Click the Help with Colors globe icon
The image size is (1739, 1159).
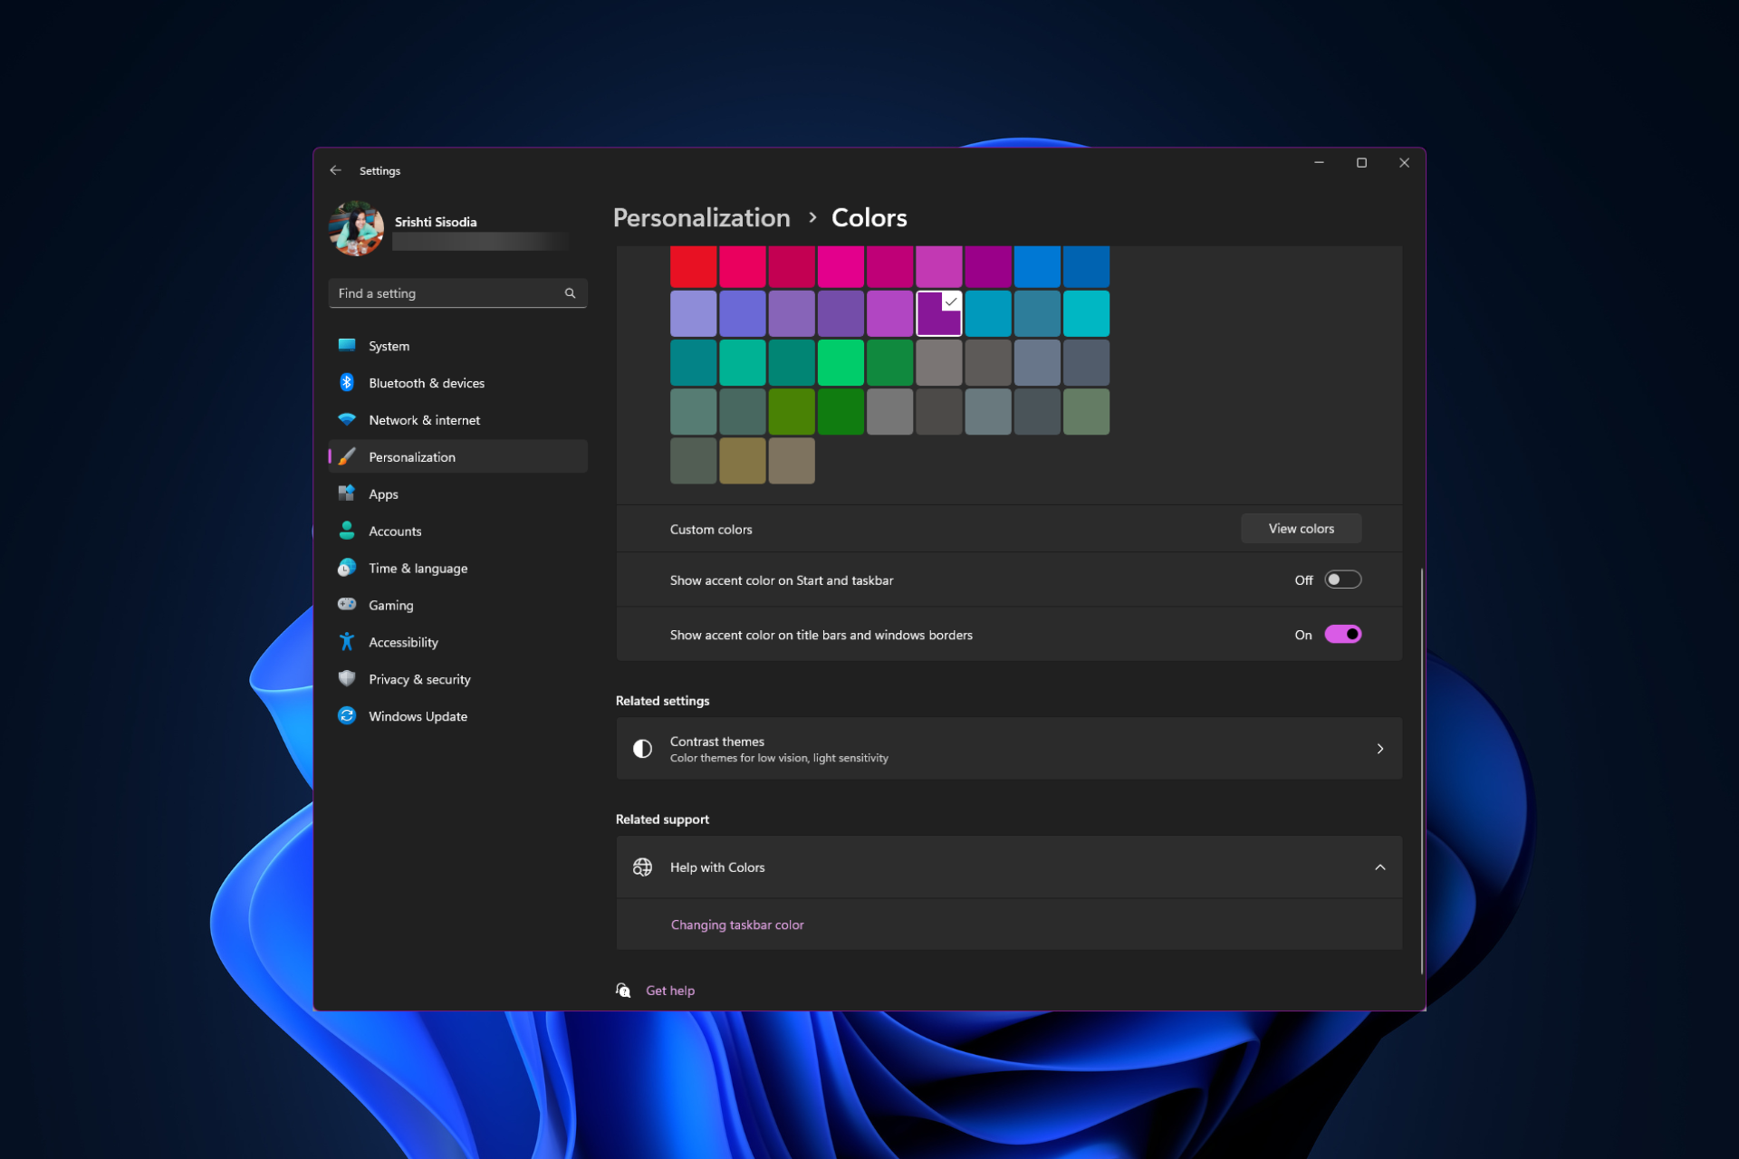(643, 867)
